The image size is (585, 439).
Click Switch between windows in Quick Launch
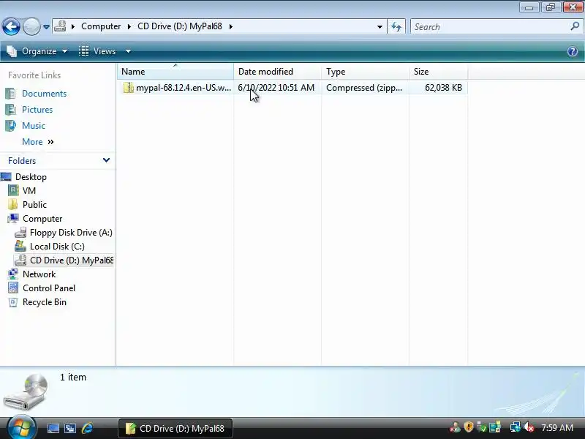coord(69,428)
